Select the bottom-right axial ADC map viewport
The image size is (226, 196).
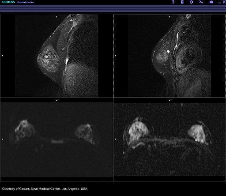(169, 139)
